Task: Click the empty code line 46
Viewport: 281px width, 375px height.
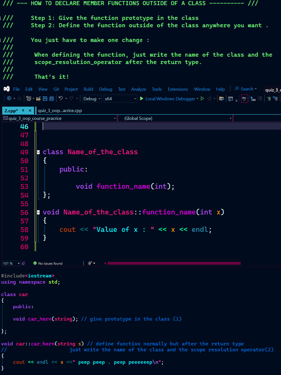Action: click(162, 126)
